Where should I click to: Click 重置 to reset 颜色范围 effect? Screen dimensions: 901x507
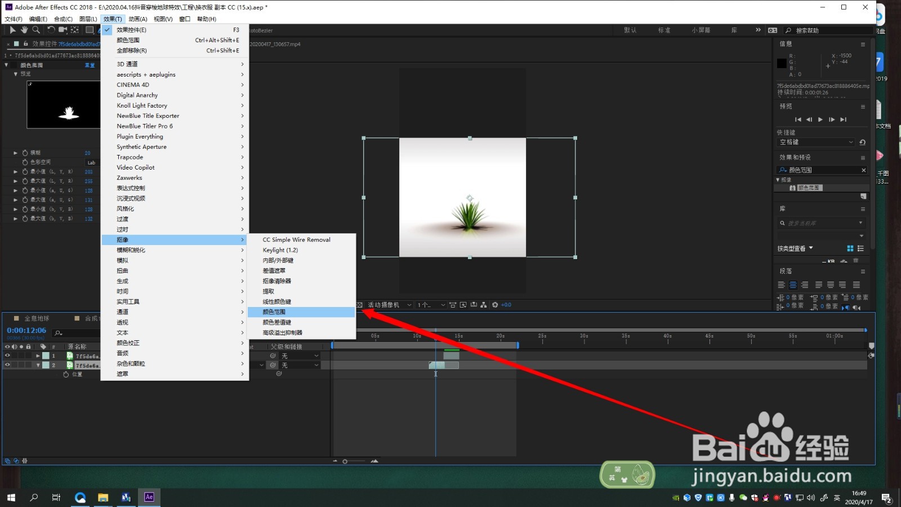(90, 65)
